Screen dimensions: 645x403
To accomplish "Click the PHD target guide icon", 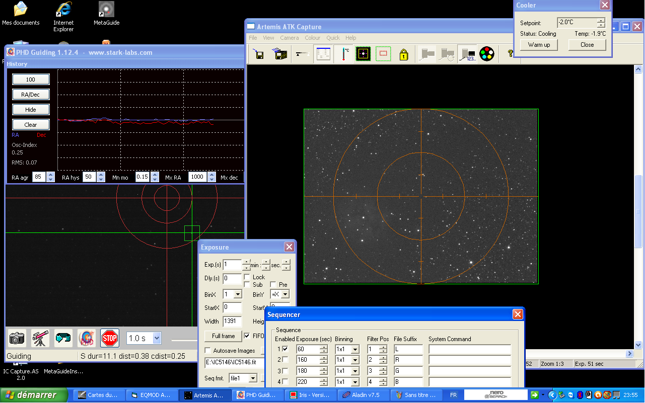I will pyautogui.click(x=87, y=338).
